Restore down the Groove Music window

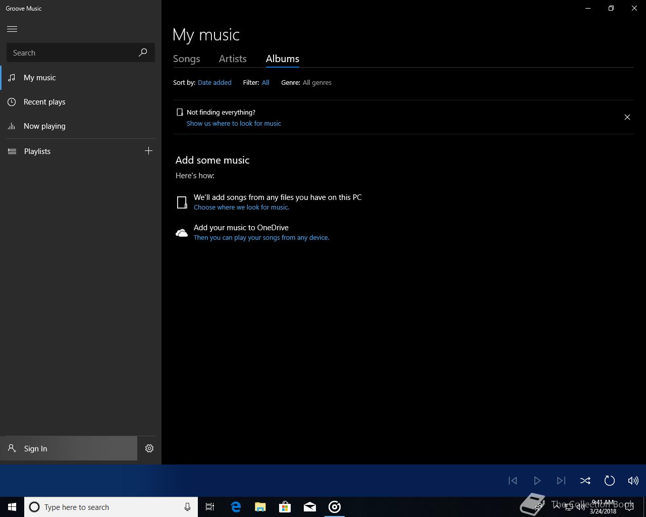tap(611, 8)
